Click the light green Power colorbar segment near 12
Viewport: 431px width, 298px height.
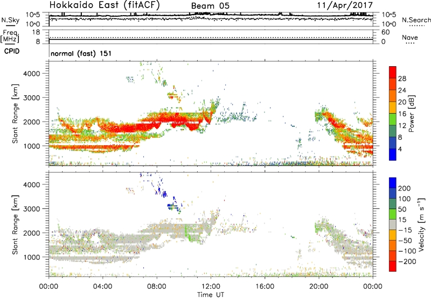[x=393, y=119]
